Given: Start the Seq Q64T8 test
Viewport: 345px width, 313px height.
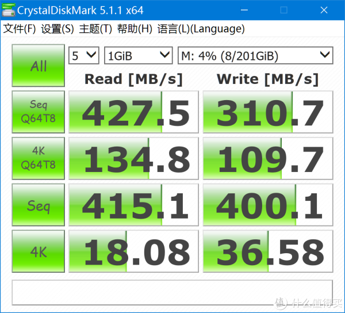Looking at the screenshot, I should (39, 112).
